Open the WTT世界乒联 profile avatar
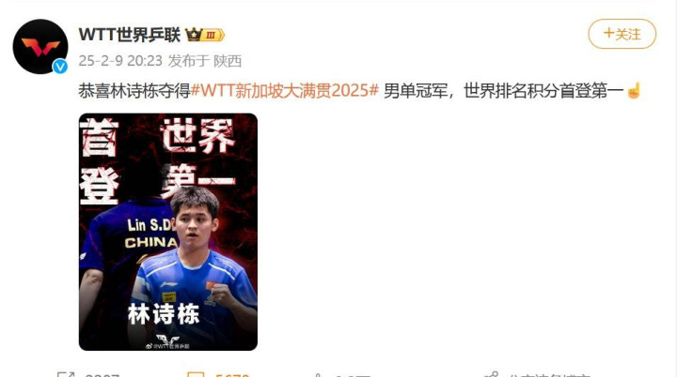This screenshot has width=677, height=377. point(40,46)
